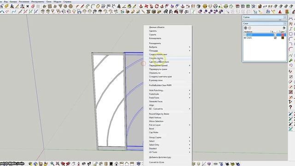The image size is (295, 166).
Task: Open the Камера menu in menu bar
Action: 13,1
